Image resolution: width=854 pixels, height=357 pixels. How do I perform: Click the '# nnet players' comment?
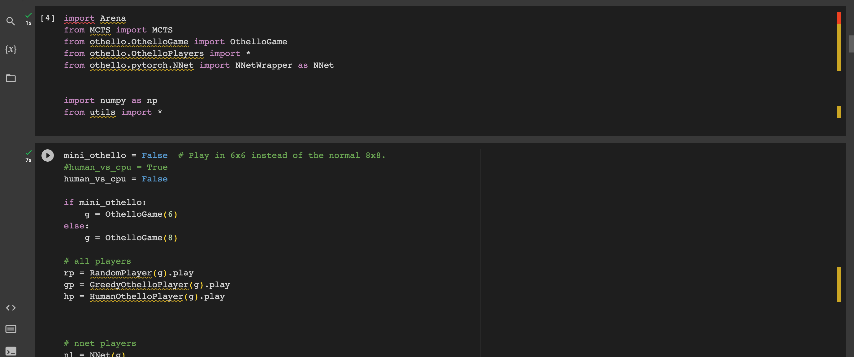[x=100, y=343]
